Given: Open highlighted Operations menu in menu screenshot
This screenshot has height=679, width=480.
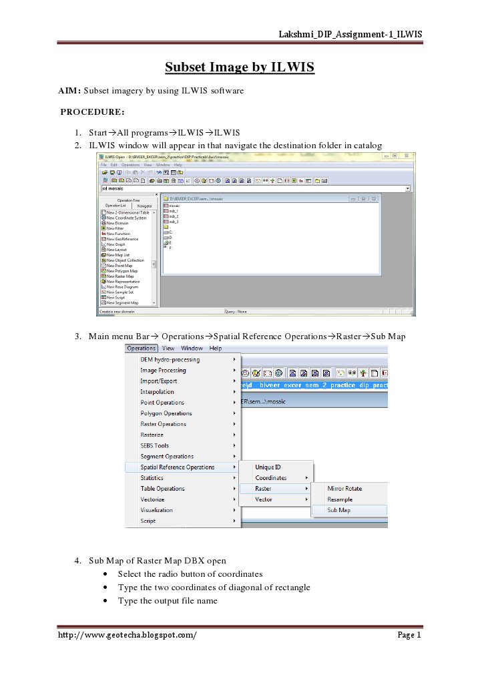Looking at the screenshot, I should coord(141,348).
